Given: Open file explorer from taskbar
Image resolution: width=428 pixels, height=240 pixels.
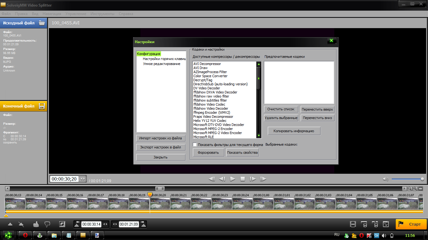Looking at the screenshot, I should [x=54, y=235].
